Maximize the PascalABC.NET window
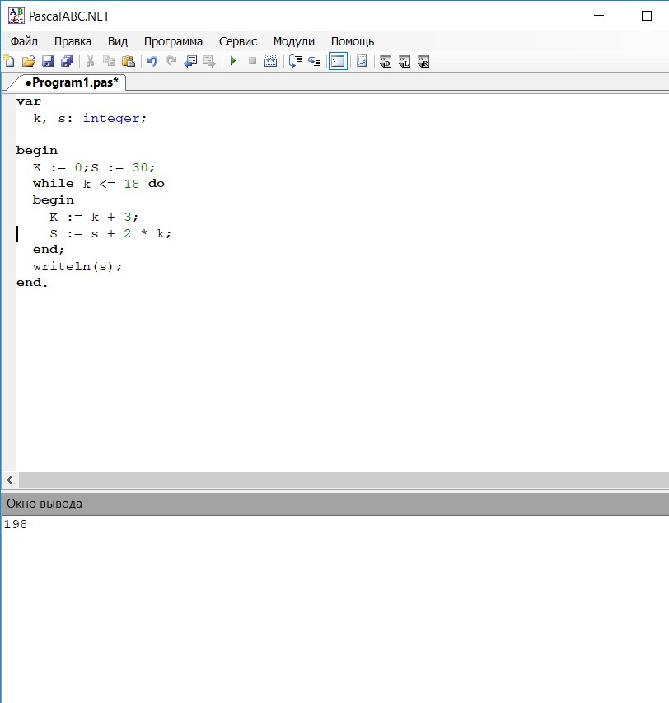The height and width of the screenshot is (703, 669). [647, 16]
